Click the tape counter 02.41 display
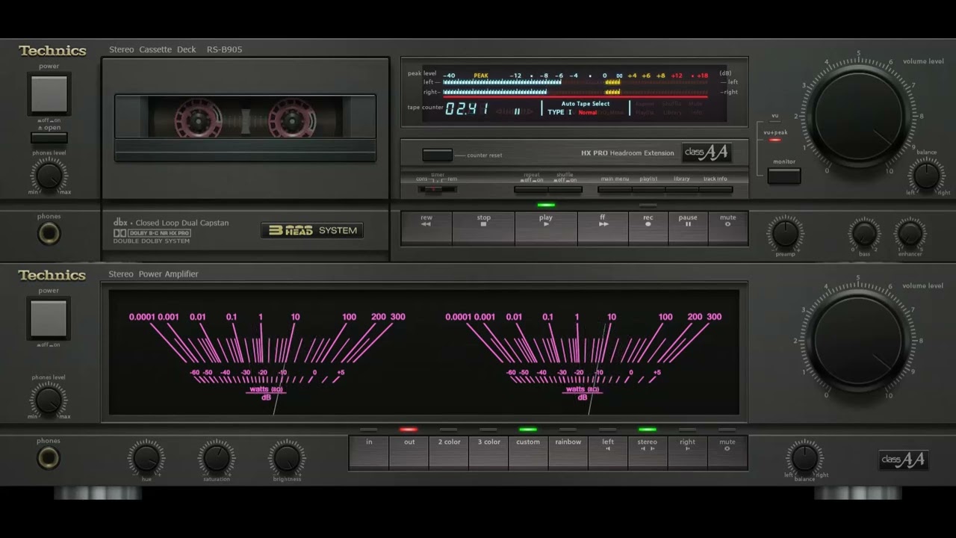Viewport: 956px width, 538px height. [x=467, y=109]
